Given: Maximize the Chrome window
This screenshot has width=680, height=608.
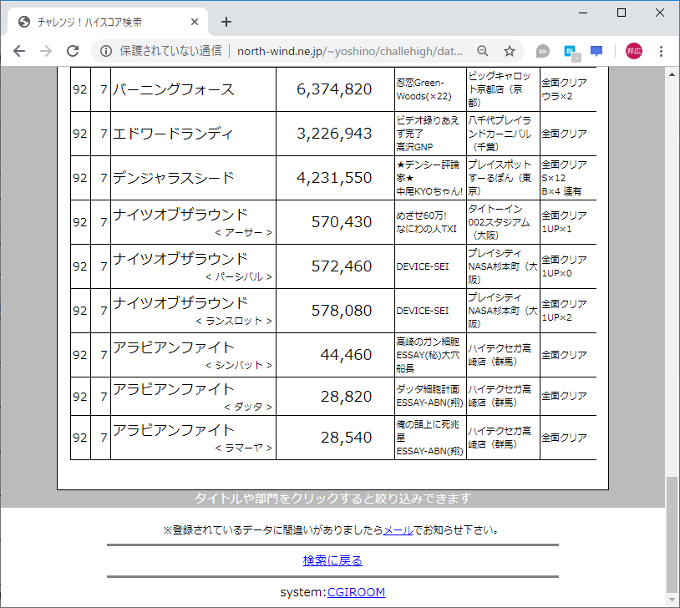Looking at the screenshot, I should point(622,13).
